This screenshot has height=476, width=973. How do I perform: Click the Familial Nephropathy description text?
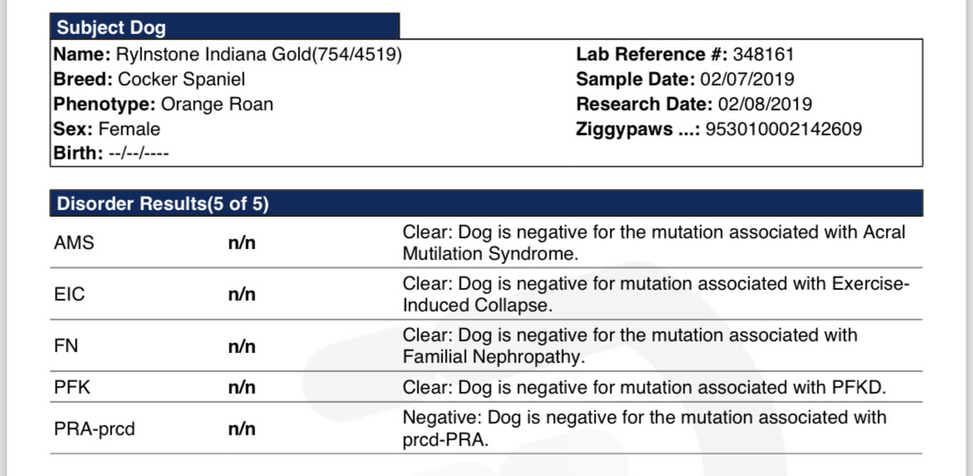(x=630, y=346)
